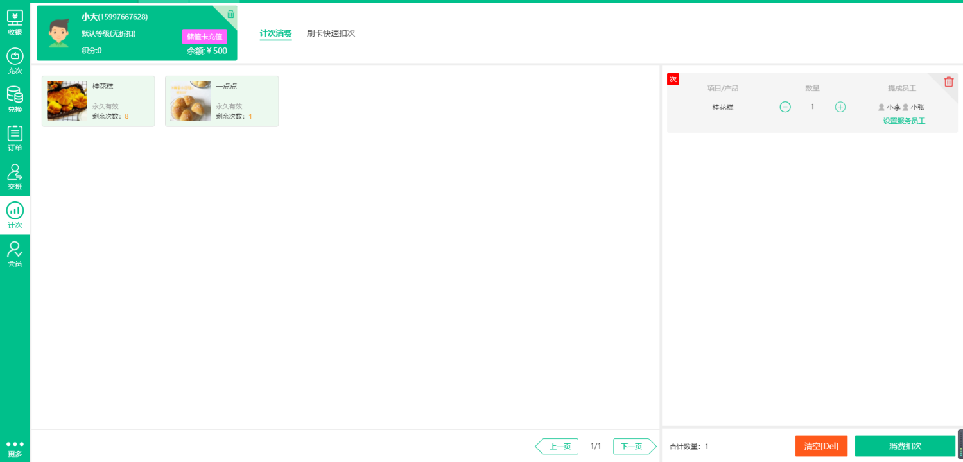The height and width of the screenshot is (462, 963).
Task: Click the 储值卡充值 recharge button
Action: point(205,37)
